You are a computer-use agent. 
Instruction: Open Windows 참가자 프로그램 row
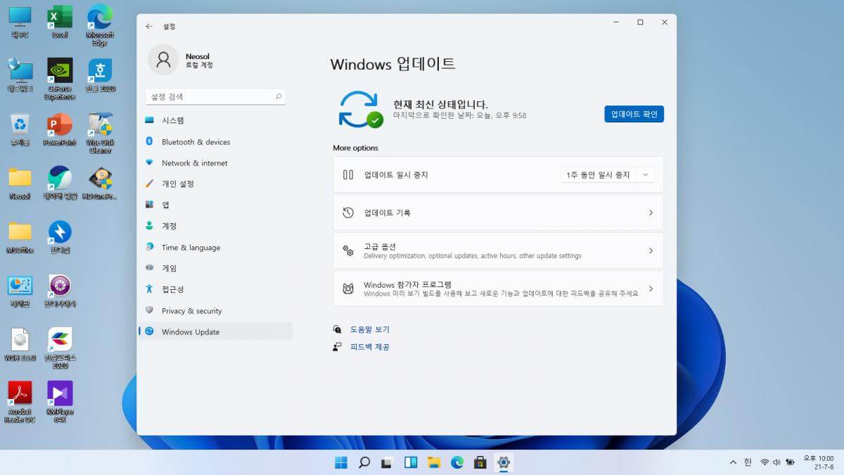point(498,289)
